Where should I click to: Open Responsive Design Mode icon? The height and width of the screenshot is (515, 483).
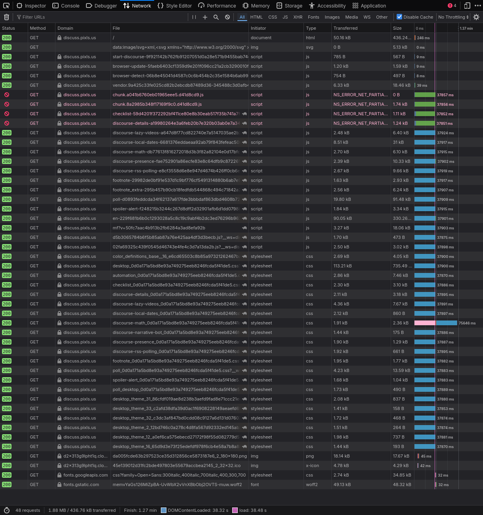[x=467, y=6]
